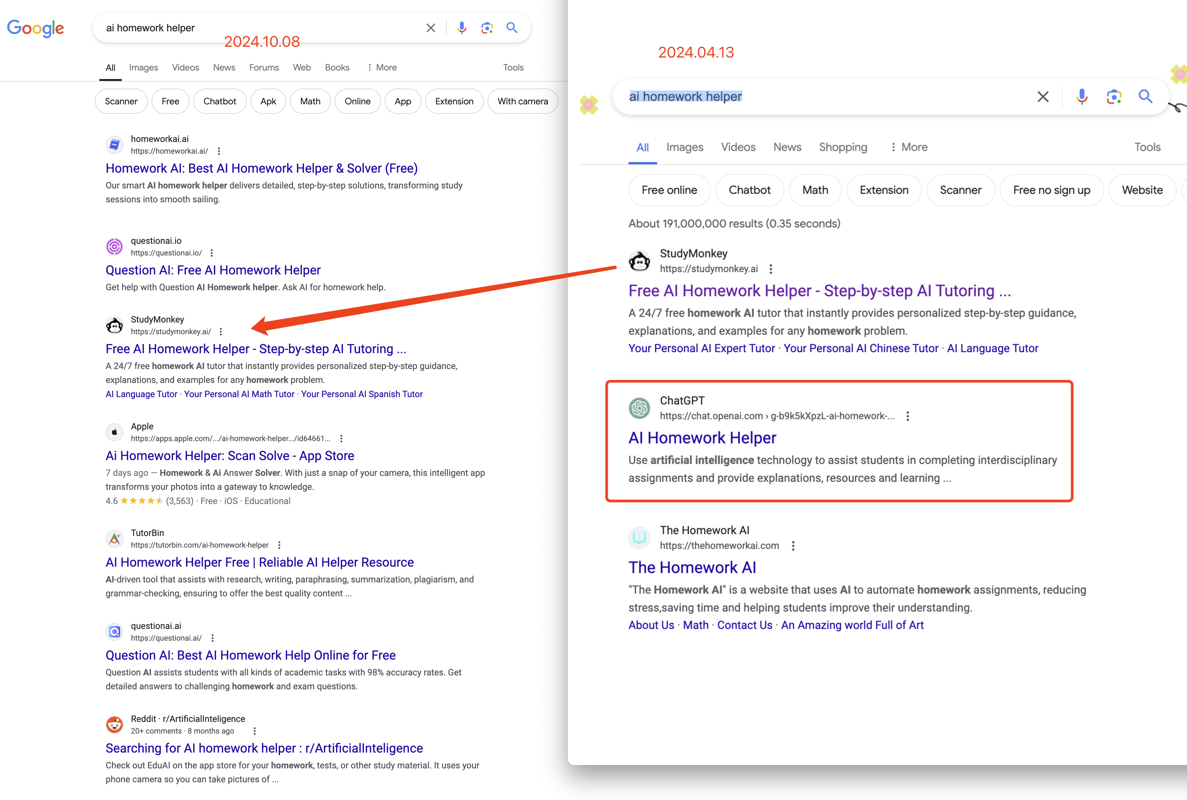Start voice search microphone in right window
1187x800 pixels.
point(1082,96)
